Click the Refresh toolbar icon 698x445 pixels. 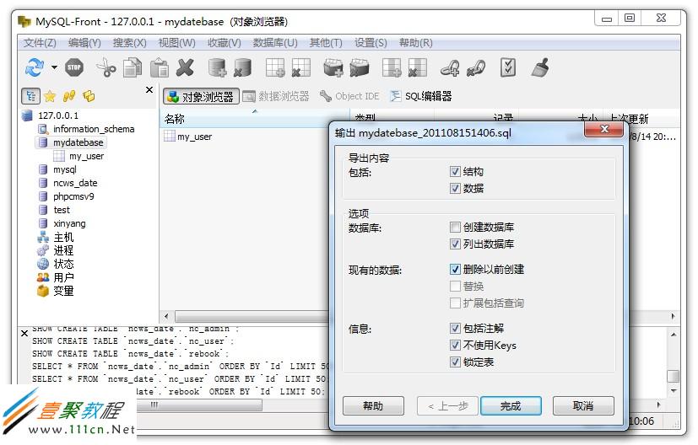pyautogui.click(x=35, y=67)
